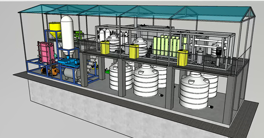Select the rightmost yellow control cabinet

click(x=183, y=58)
